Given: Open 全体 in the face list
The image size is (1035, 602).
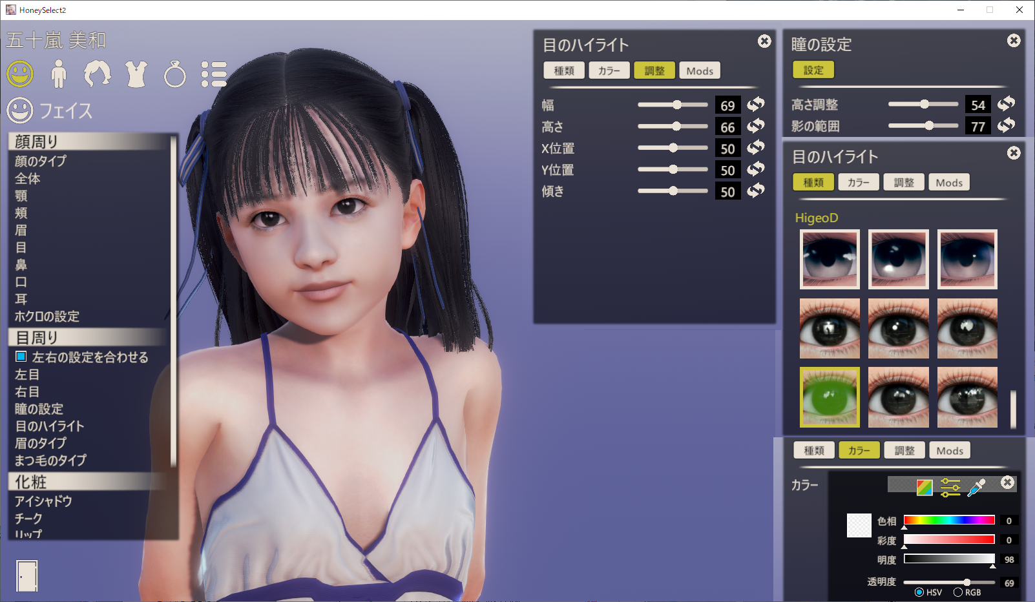Looking at the screenshot, I should coord(28,178).
